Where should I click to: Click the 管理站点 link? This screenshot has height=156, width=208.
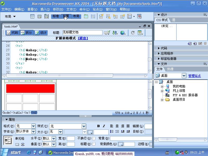(194, 76)
